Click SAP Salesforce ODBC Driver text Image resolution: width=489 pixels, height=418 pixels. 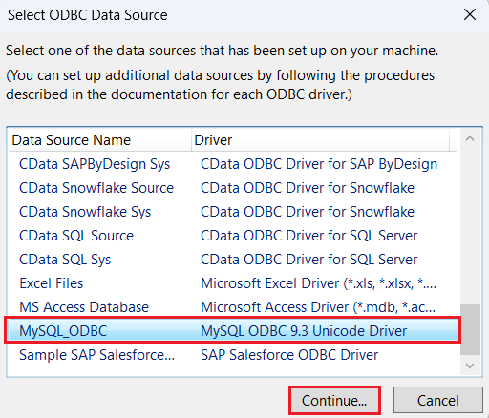tap(289, 355)
